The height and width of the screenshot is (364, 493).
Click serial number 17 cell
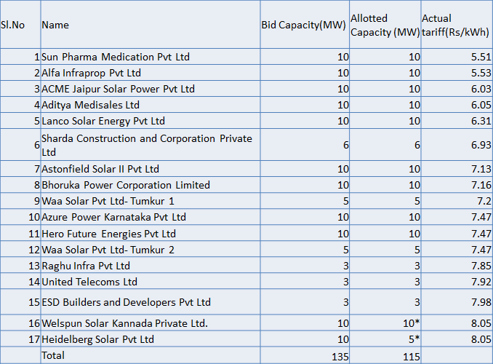20,339
